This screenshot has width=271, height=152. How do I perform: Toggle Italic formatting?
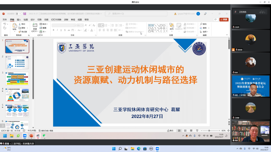[x=57, y=30]
